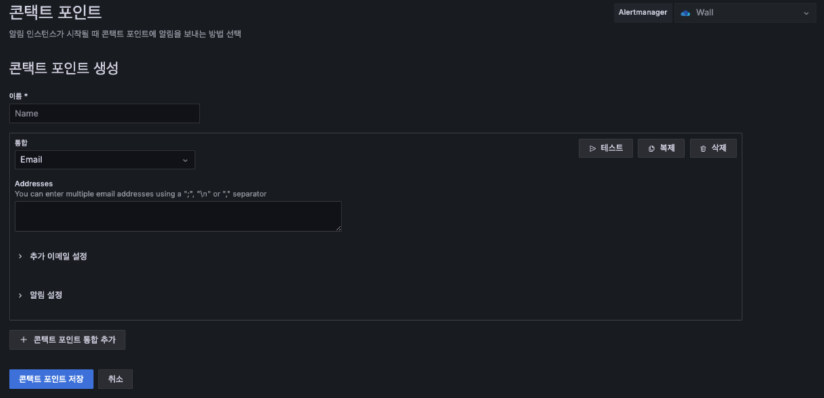The width and height of the screenshot is (824, 398).
Task: Click the plus icon for 콘택트 포인트 통합 추가
Action: click(24, 340)
